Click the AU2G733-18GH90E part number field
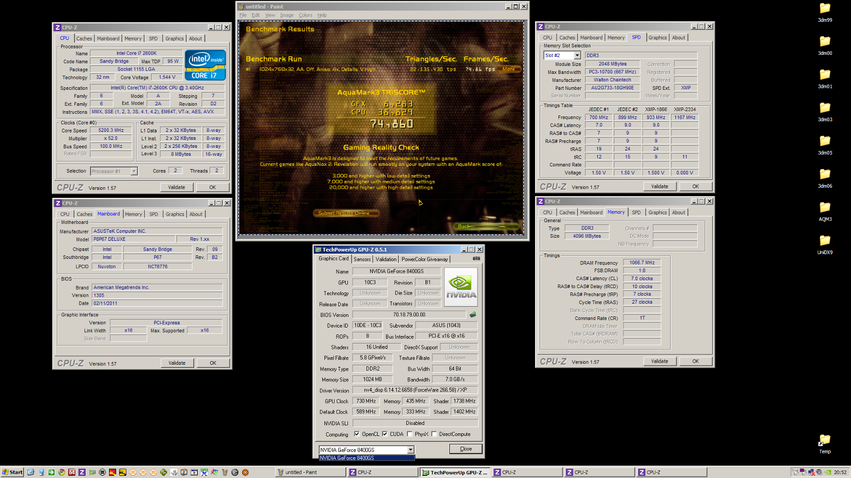The height and width of the screenshot is (478, 851). pyautogui.click(x=613, y=88)
